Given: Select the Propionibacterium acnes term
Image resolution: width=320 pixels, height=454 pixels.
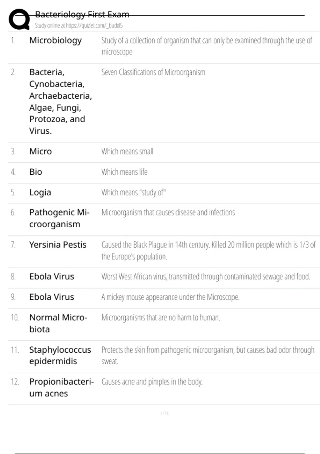Looking at the screenshot, I should tap(61, 388).
